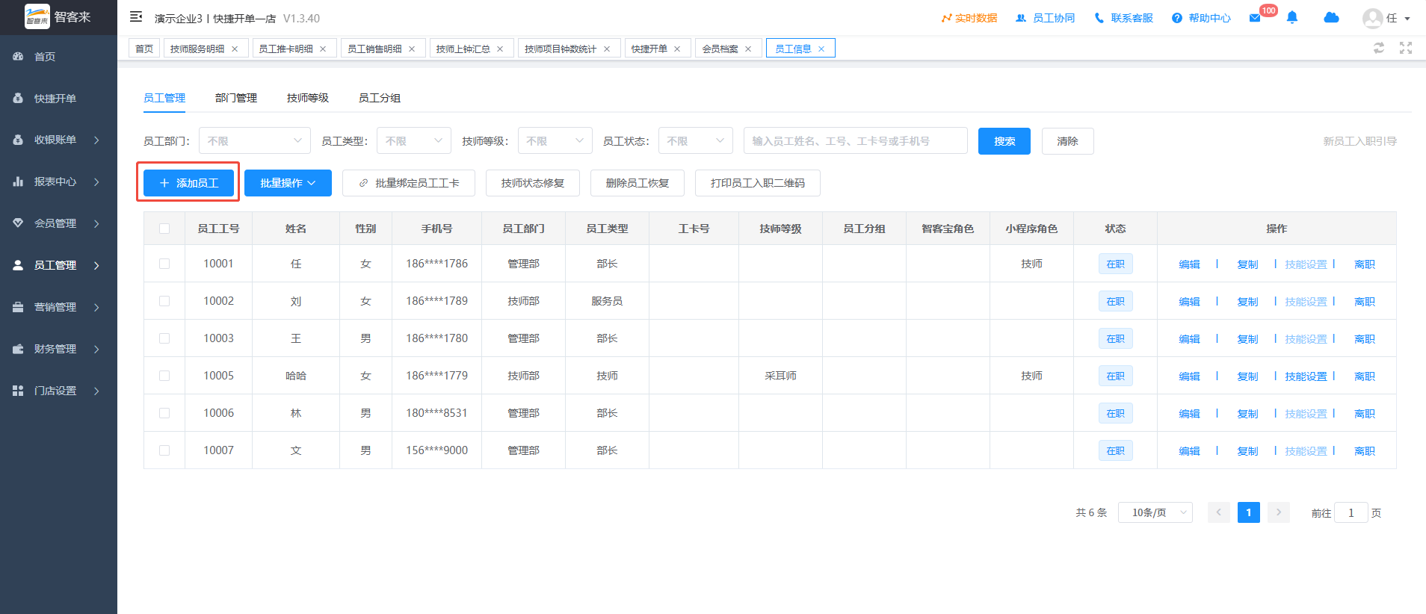Close the 员工销售明细 tab

(412, 49)
